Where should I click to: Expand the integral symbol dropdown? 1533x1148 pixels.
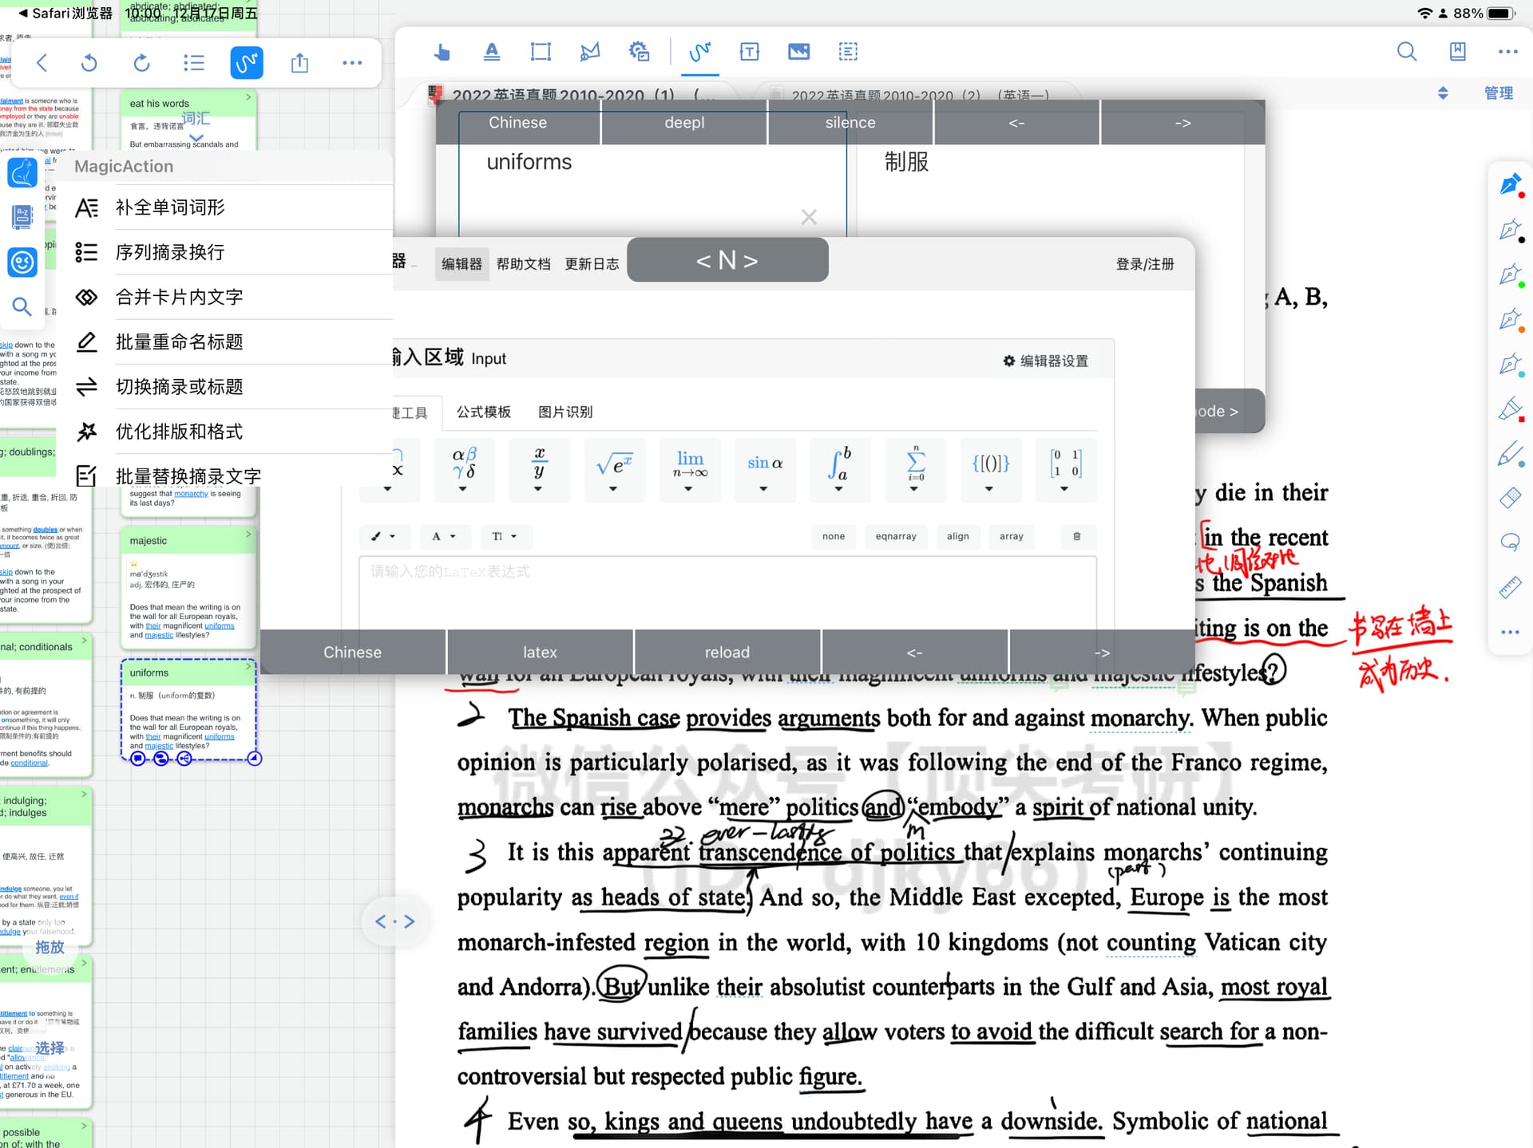pyautogui.click(x=840, y=469)
